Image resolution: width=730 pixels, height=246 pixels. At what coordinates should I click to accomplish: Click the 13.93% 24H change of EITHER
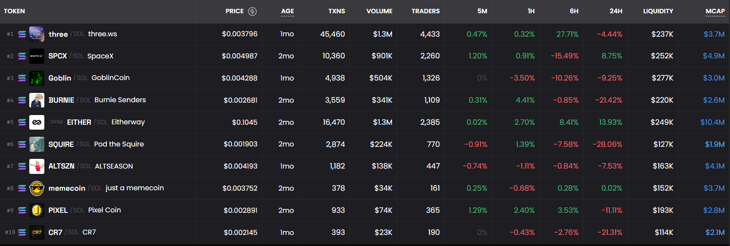point(610,122)
